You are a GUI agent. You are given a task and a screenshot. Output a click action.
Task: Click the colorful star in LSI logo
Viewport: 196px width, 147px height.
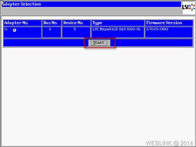(192, 7)
